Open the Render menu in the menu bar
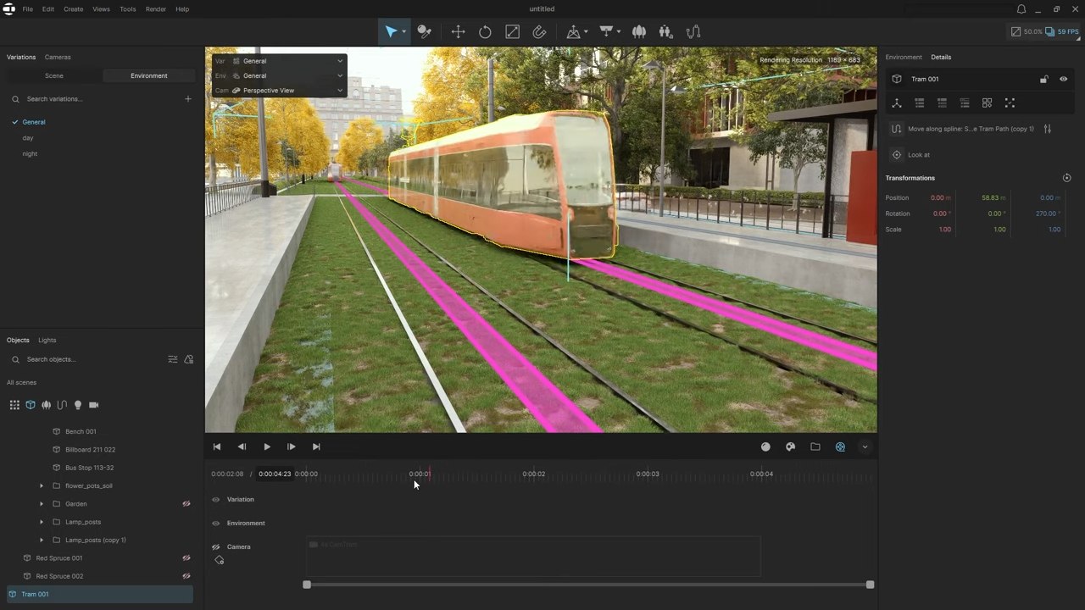The width and height of the screenshot is (1085, 610). pyautogui.click(x=155, y=8)
